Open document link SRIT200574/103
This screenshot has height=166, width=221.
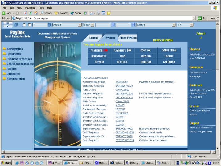tap(124, 86)
